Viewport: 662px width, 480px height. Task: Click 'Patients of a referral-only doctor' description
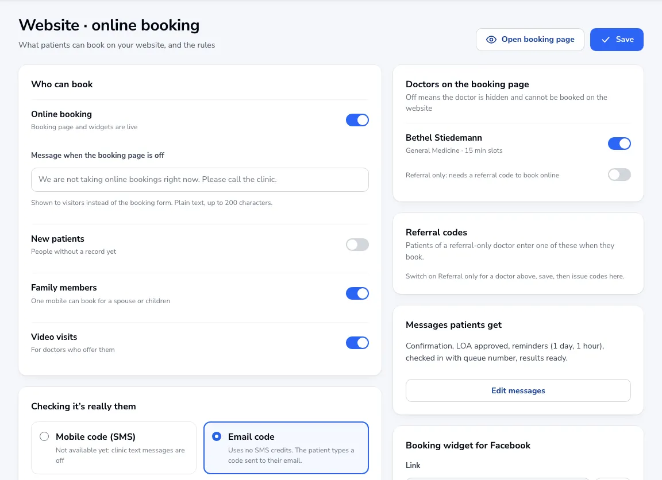(x=510, y=251)
